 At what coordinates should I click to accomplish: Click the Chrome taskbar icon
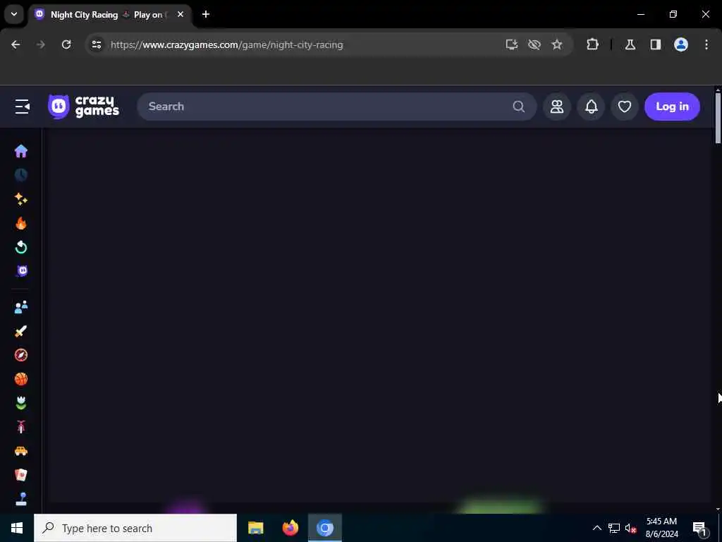click(x=324, y=528)
